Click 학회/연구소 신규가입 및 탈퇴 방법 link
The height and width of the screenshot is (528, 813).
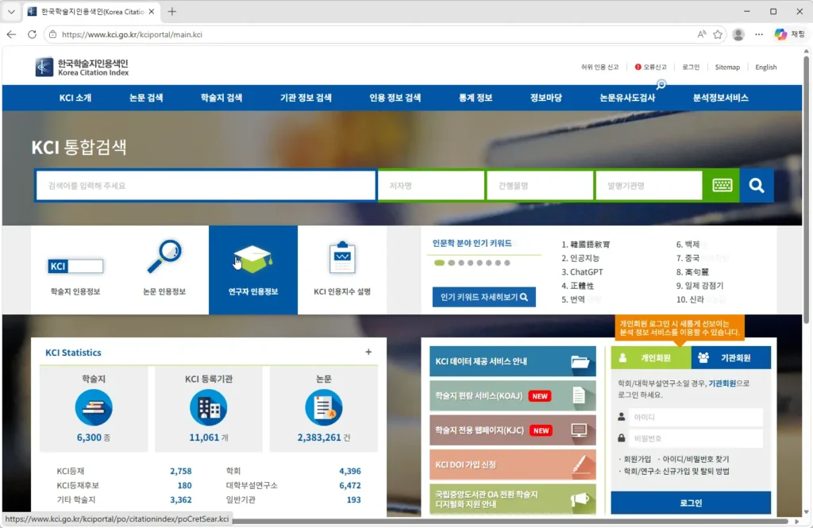point(676,471)
